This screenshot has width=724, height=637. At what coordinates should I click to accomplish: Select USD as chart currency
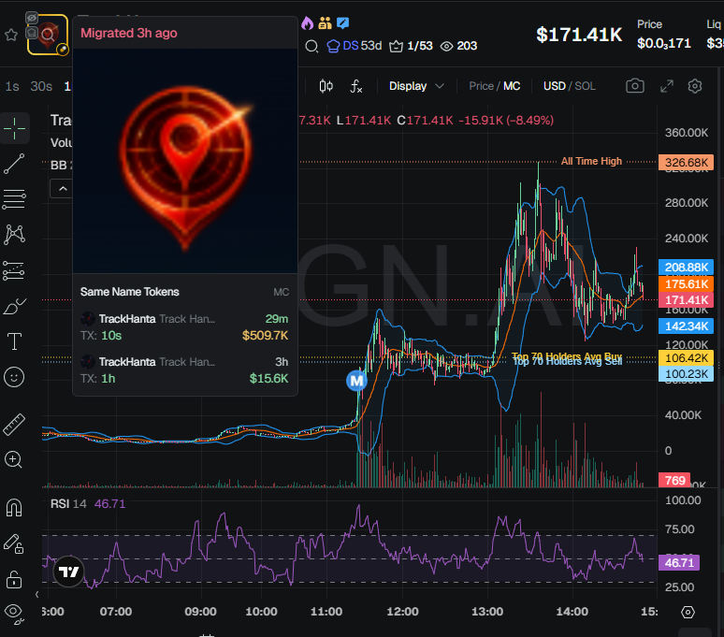554,86
